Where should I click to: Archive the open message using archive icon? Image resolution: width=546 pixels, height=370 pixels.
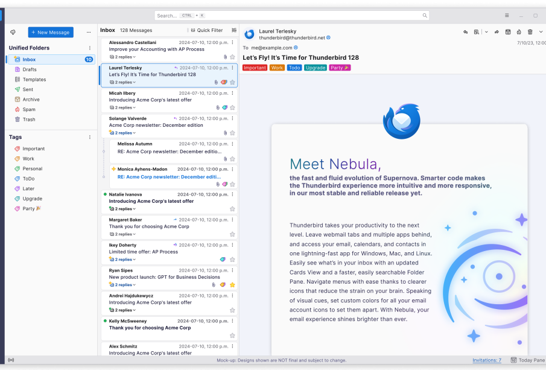(x=508, y=32)
